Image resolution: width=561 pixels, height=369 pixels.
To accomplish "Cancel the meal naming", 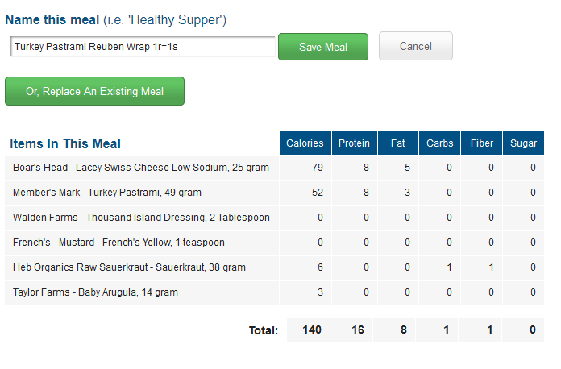I will [x=416, y=46].
